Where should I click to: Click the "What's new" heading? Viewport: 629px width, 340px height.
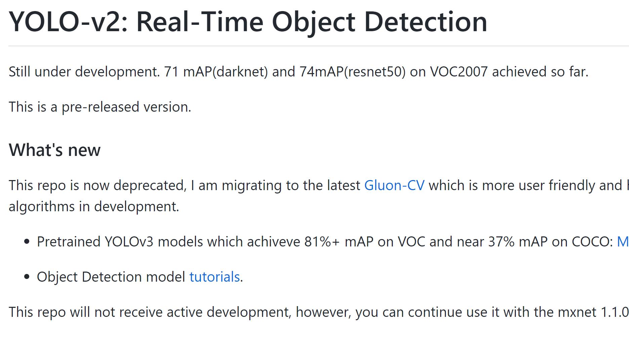[x=54, y=150]
